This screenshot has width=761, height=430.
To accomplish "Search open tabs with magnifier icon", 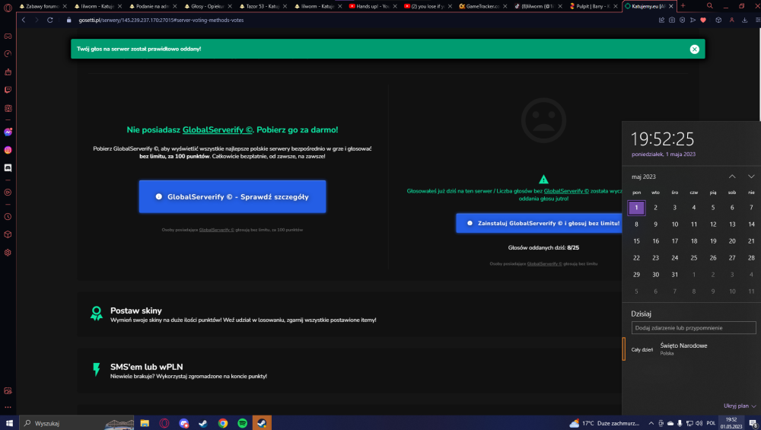I will click(x=709, y=6).
